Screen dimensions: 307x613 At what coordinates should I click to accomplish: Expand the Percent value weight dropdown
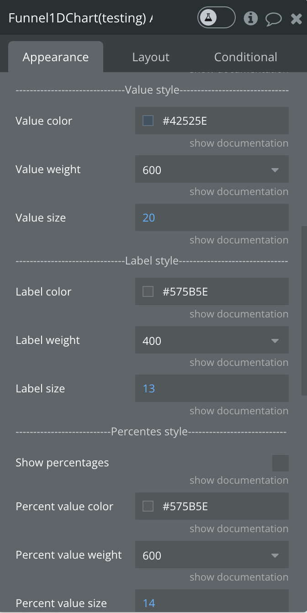pos(212,555)
